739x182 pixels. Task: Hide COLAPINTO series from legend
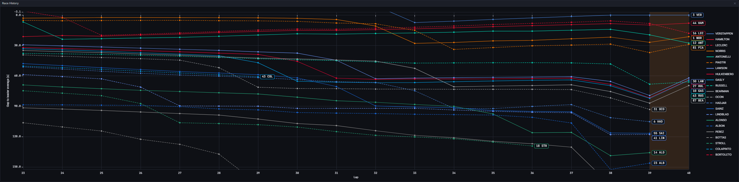coord(718,149)
